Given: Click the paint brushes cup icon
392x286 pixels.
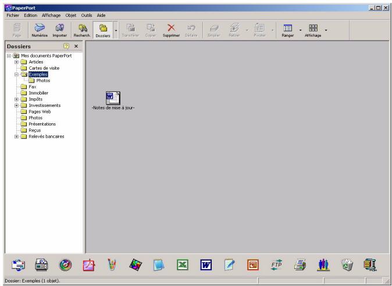Looking at the screenshot, I should point(112,264).
